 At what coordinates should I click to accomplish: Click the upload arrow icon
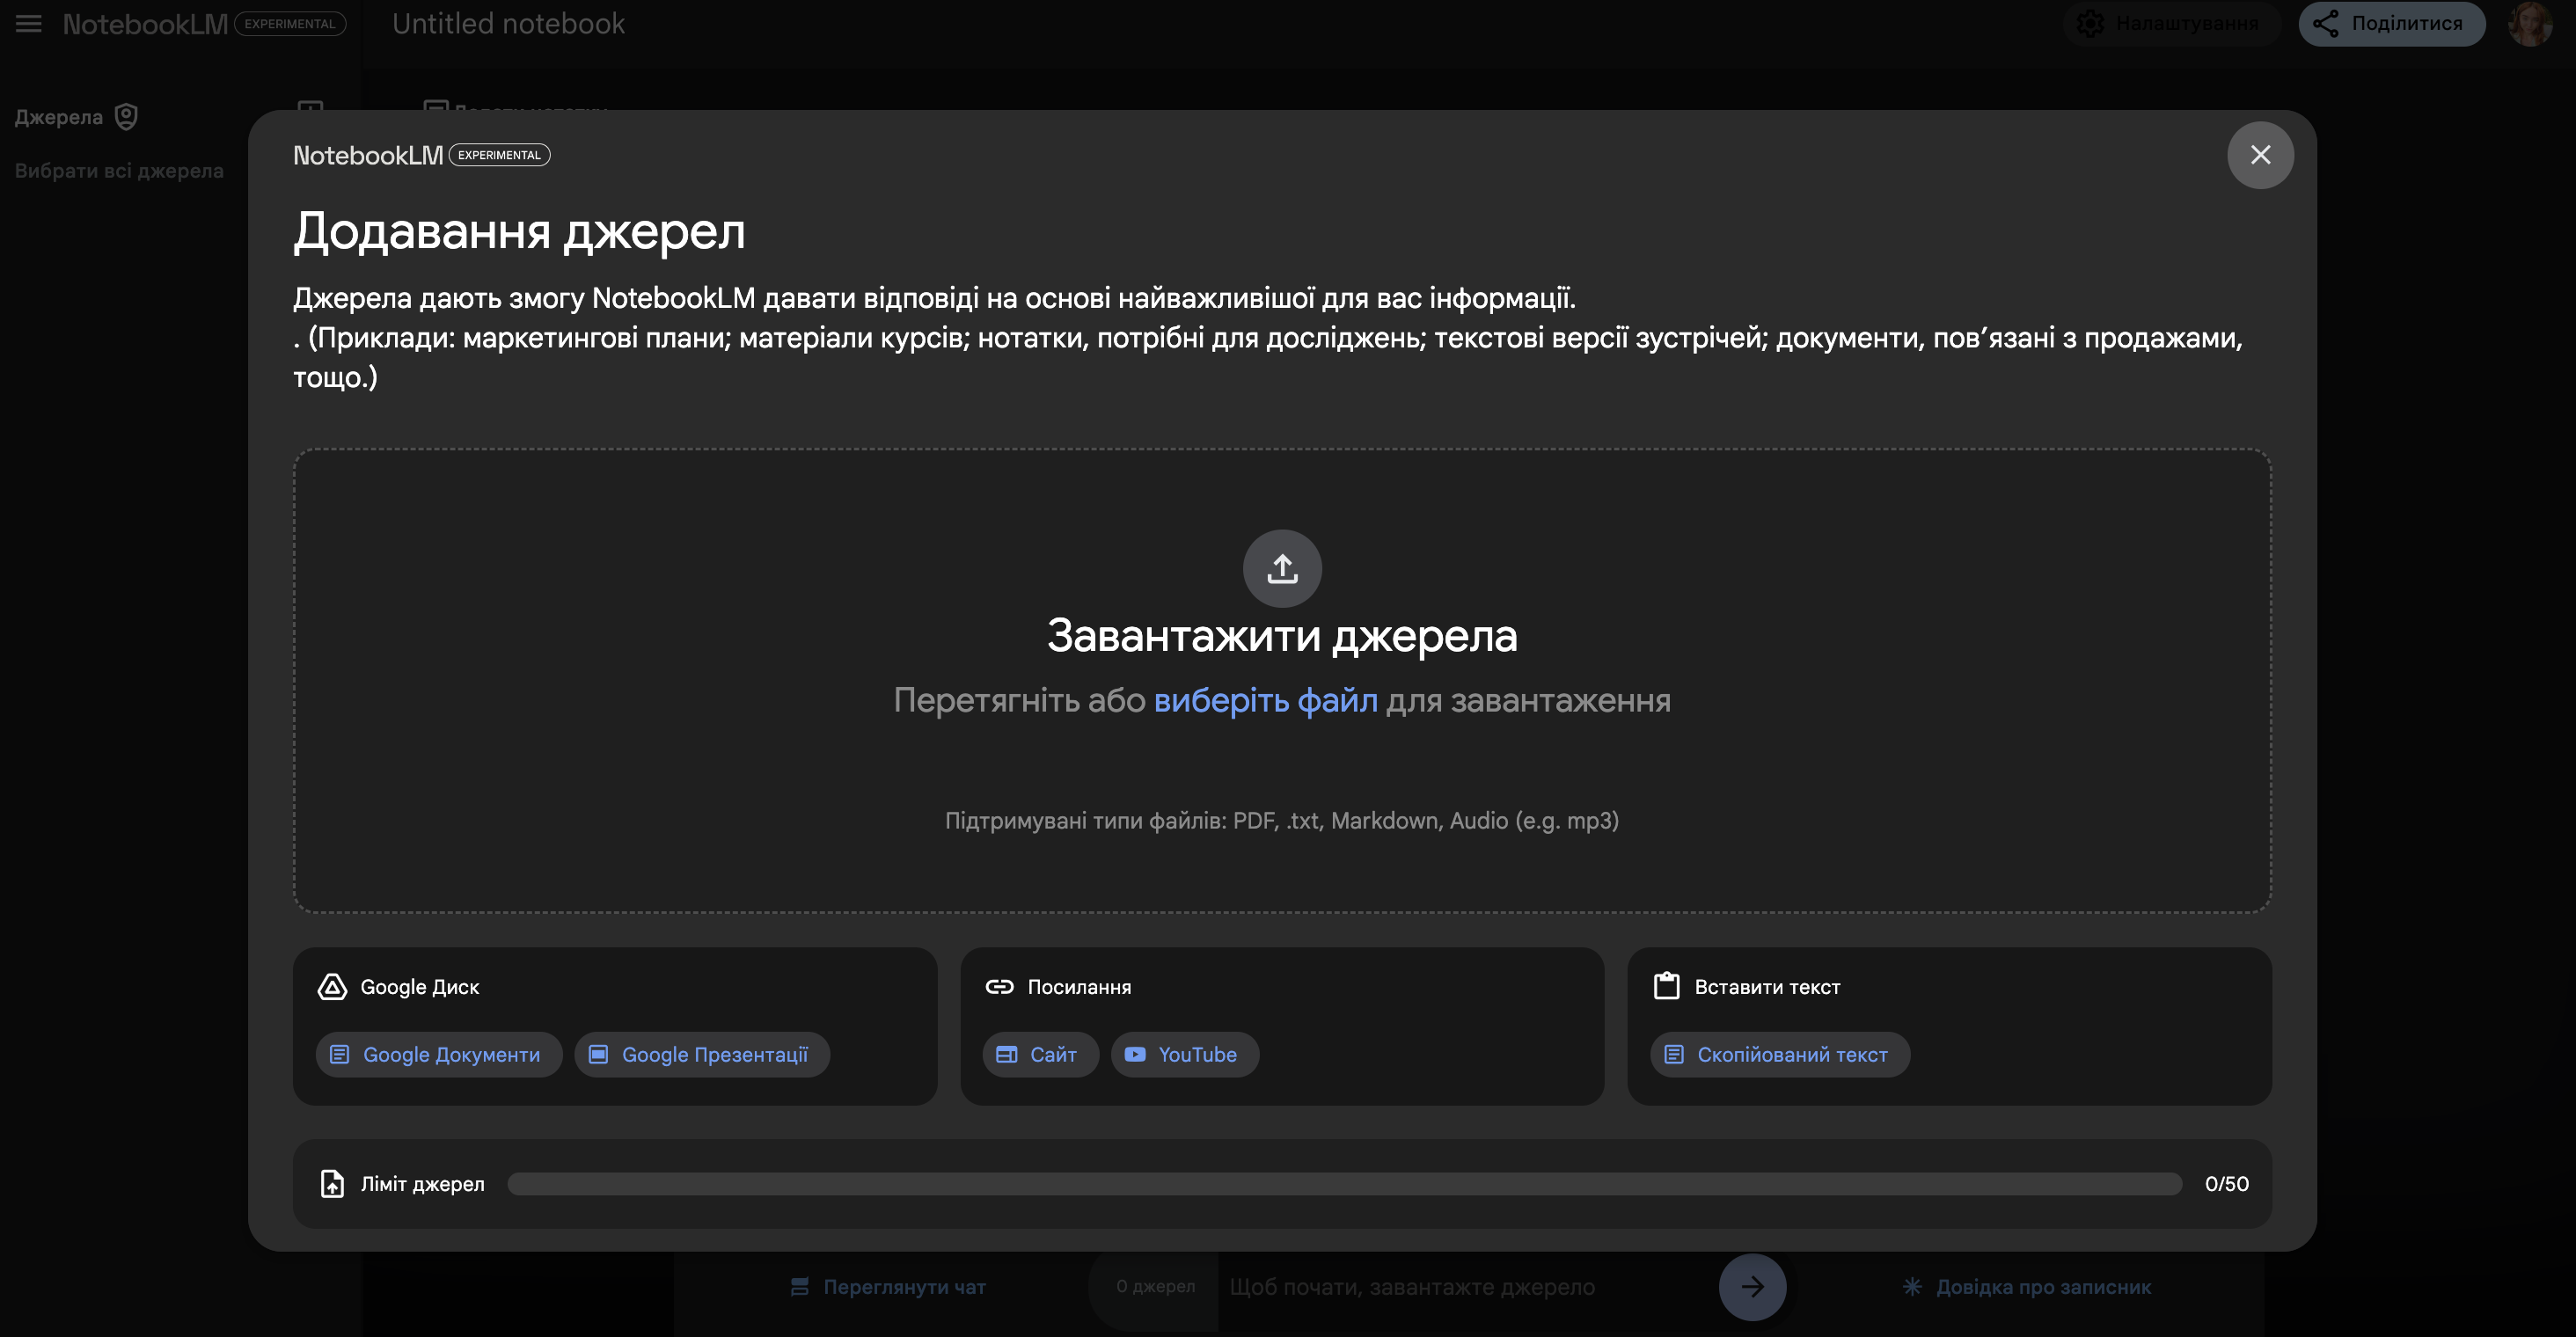[x=1282, y=568]
